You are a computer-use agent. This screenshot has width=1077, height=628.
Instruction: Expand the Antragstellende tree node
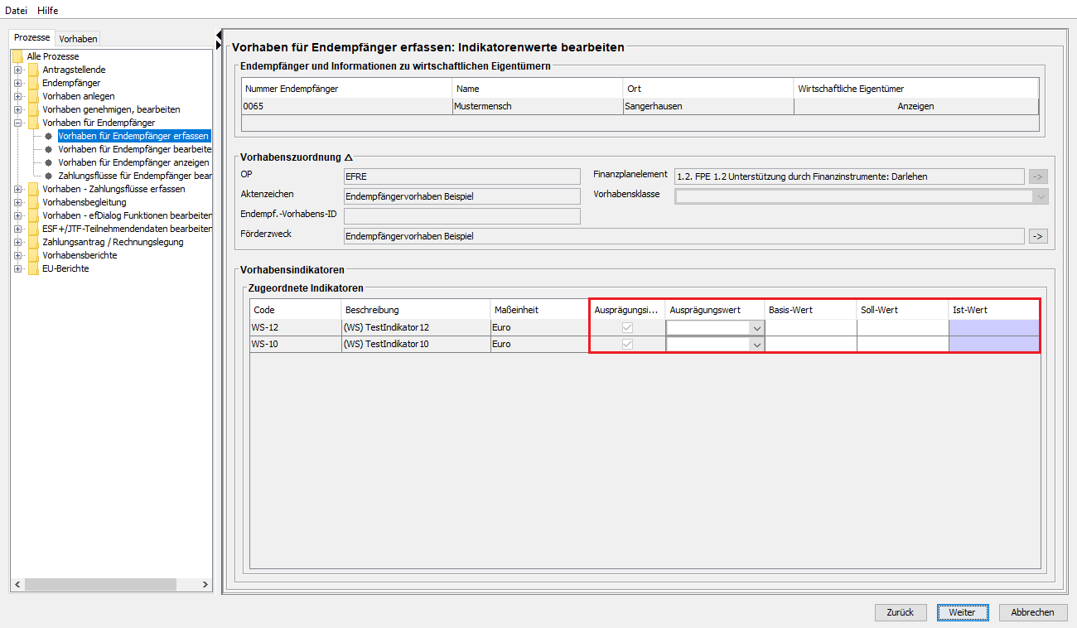[x=17, y=70]
